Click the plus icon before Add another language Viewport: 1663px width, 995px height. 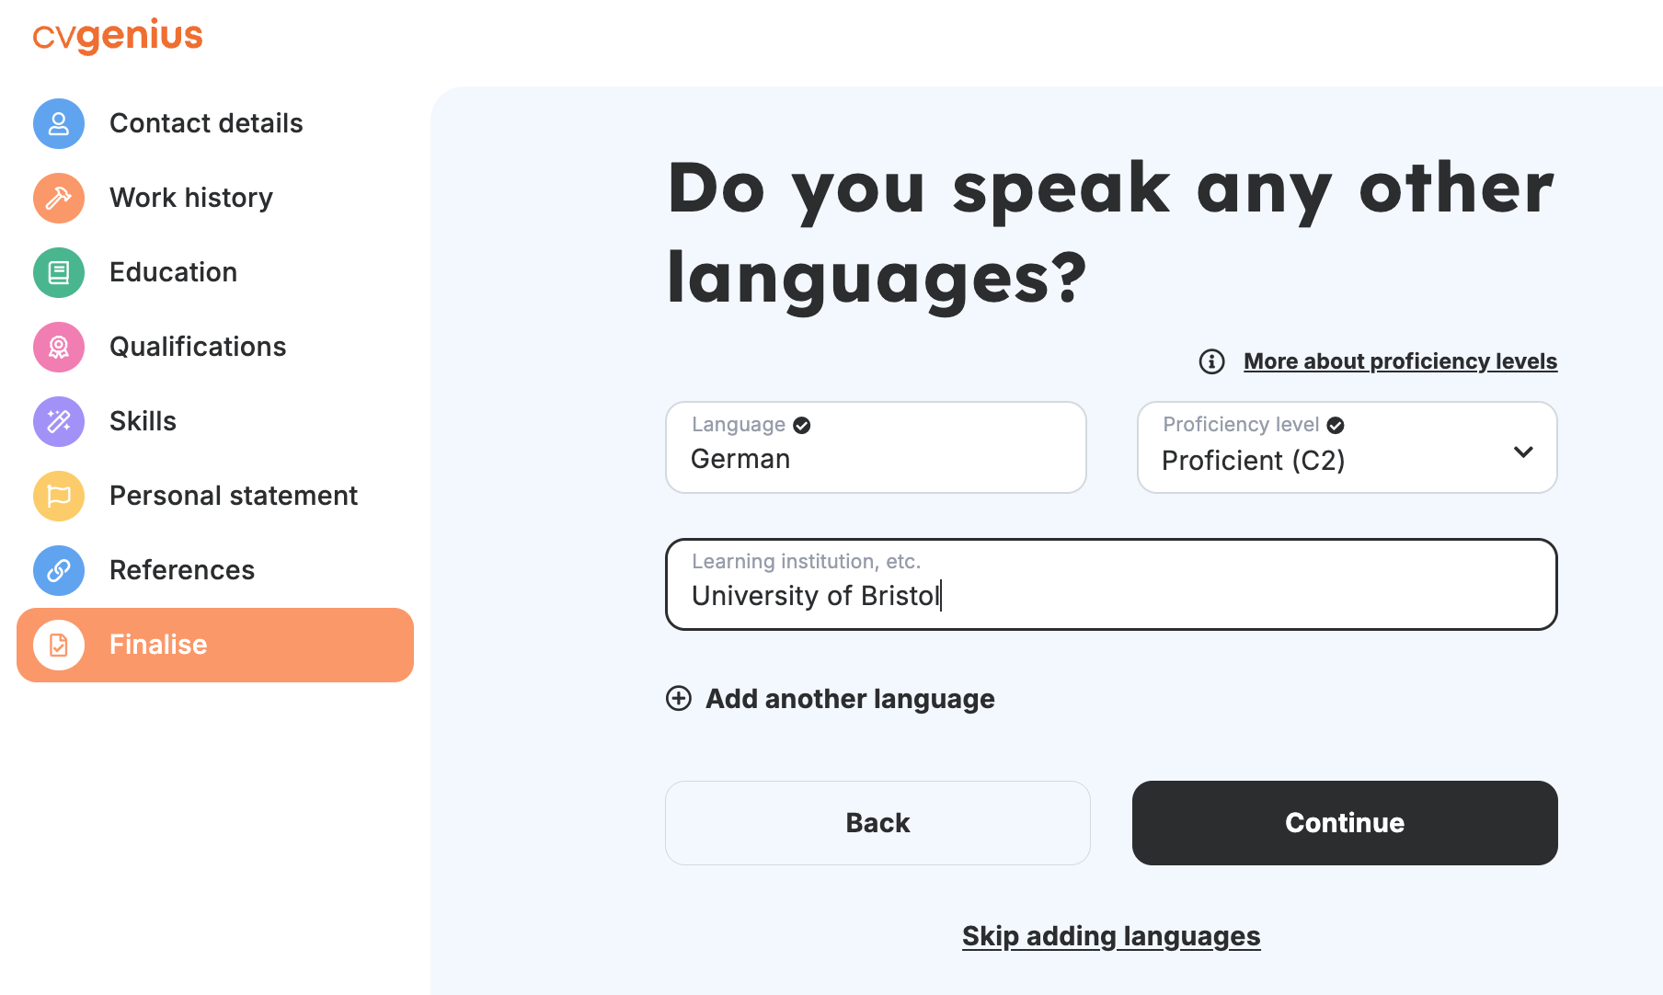click(x=679, y=699)
